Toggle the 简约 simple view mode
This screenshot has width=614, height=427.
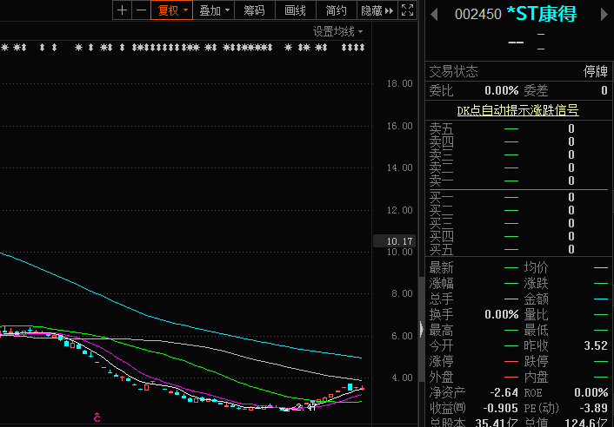point(336,10)
